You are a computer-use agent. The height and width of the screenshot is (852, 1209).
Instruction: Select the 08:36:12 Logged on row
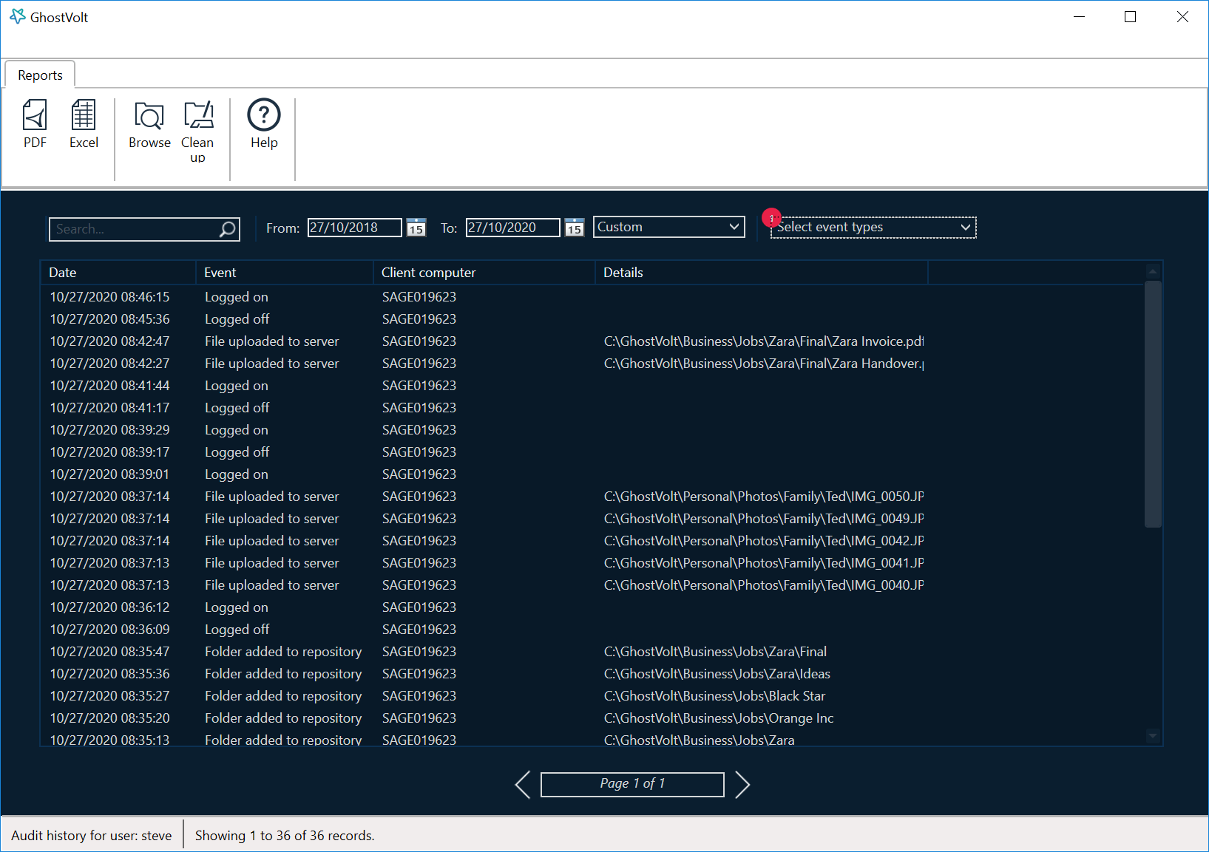(592, 607)
